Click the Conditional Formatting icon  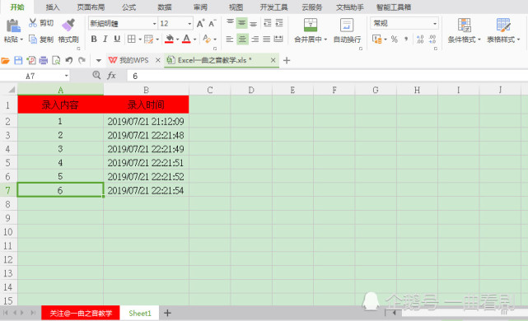[464, 26]
